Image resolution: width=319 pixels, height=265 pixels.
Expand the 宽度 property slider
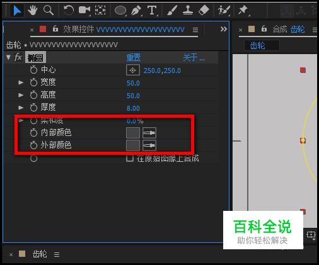[x=21, y=82]
